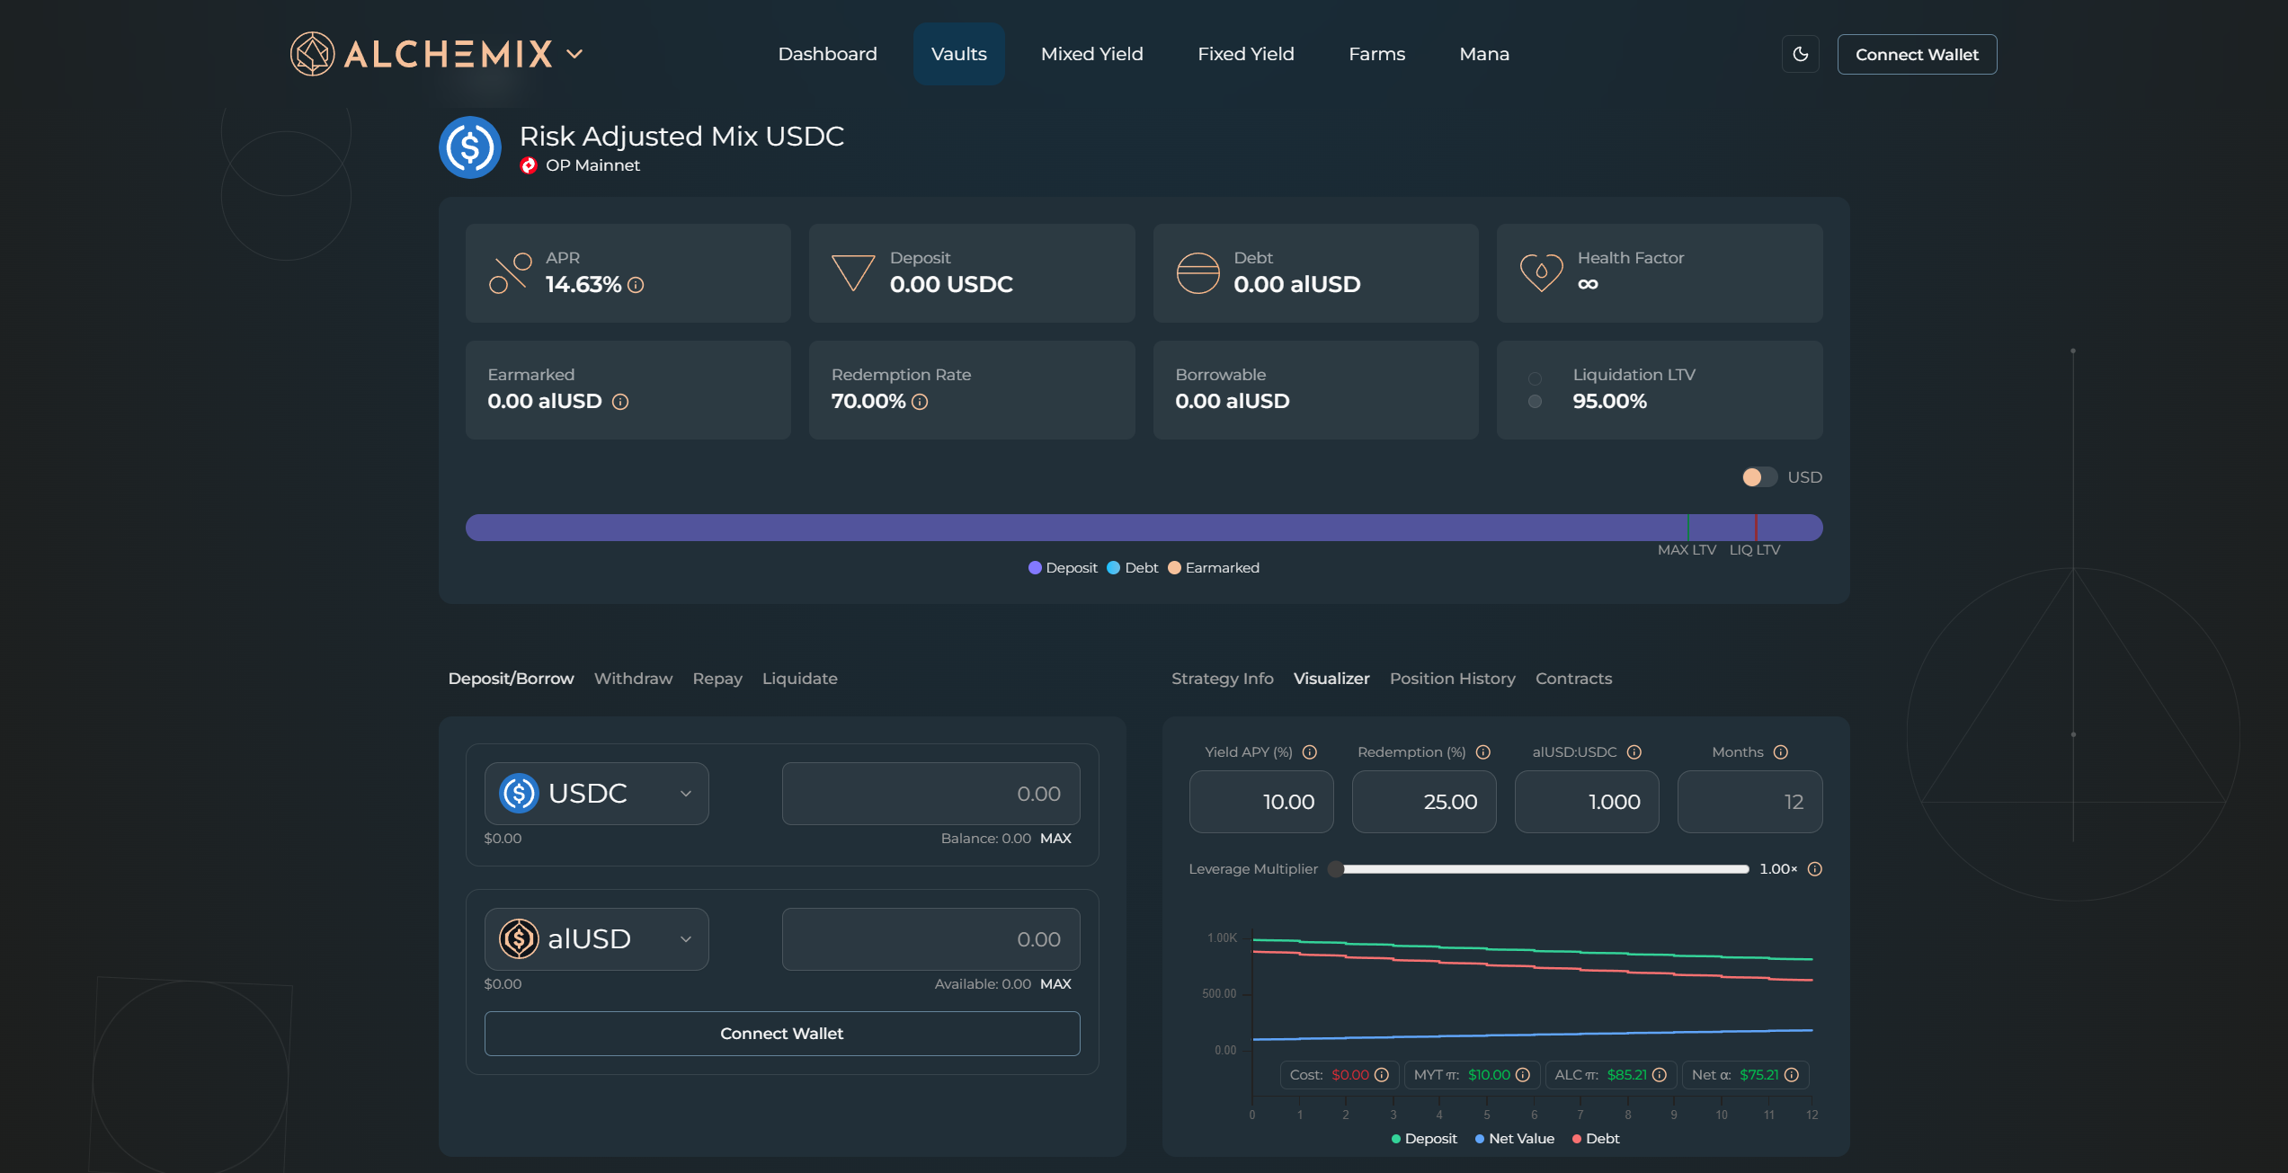Open the Mixed Yield nav item
Viewport: 2288px width, 1173px height.
click(1091, 54)
